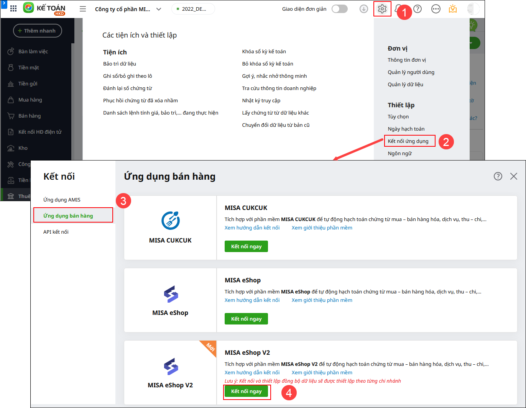Open the app grid launcher icon
Screen dimensions: 526x408
click(13, 8)
